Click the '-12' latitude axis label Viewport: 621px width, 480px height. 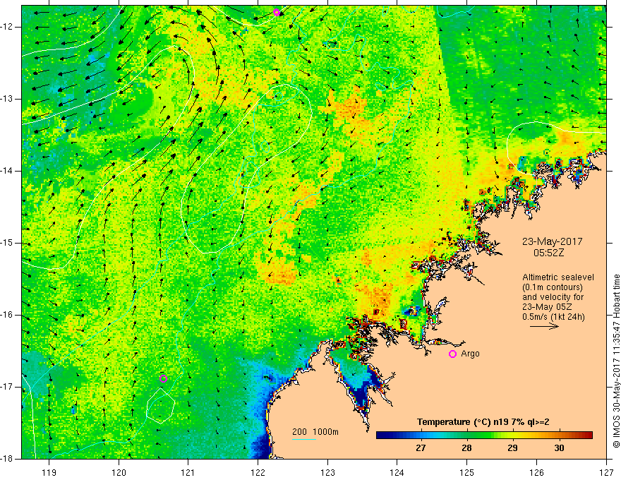(8, 27)
